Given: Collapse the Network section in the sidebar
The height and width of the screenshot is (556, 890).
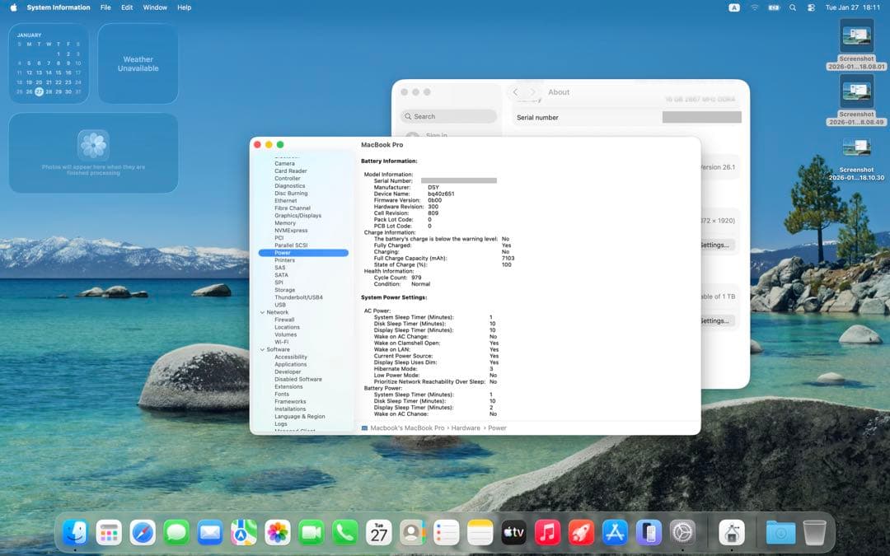Looking at the screenshot, I should pos(263,312).
